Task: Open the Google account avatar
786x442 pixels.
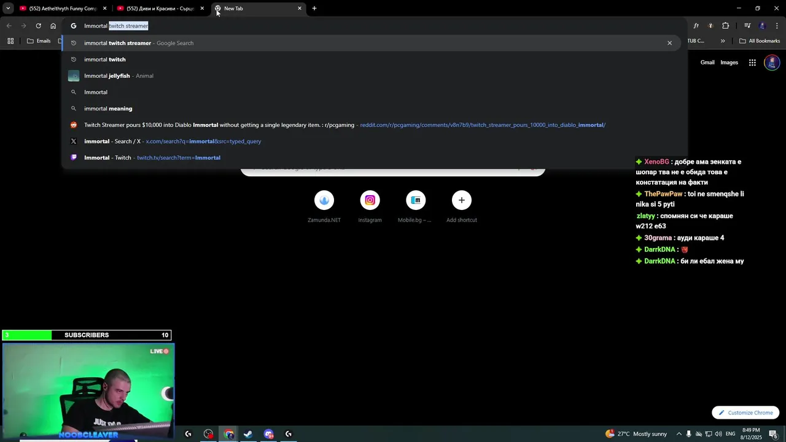Action: (772, 63)
